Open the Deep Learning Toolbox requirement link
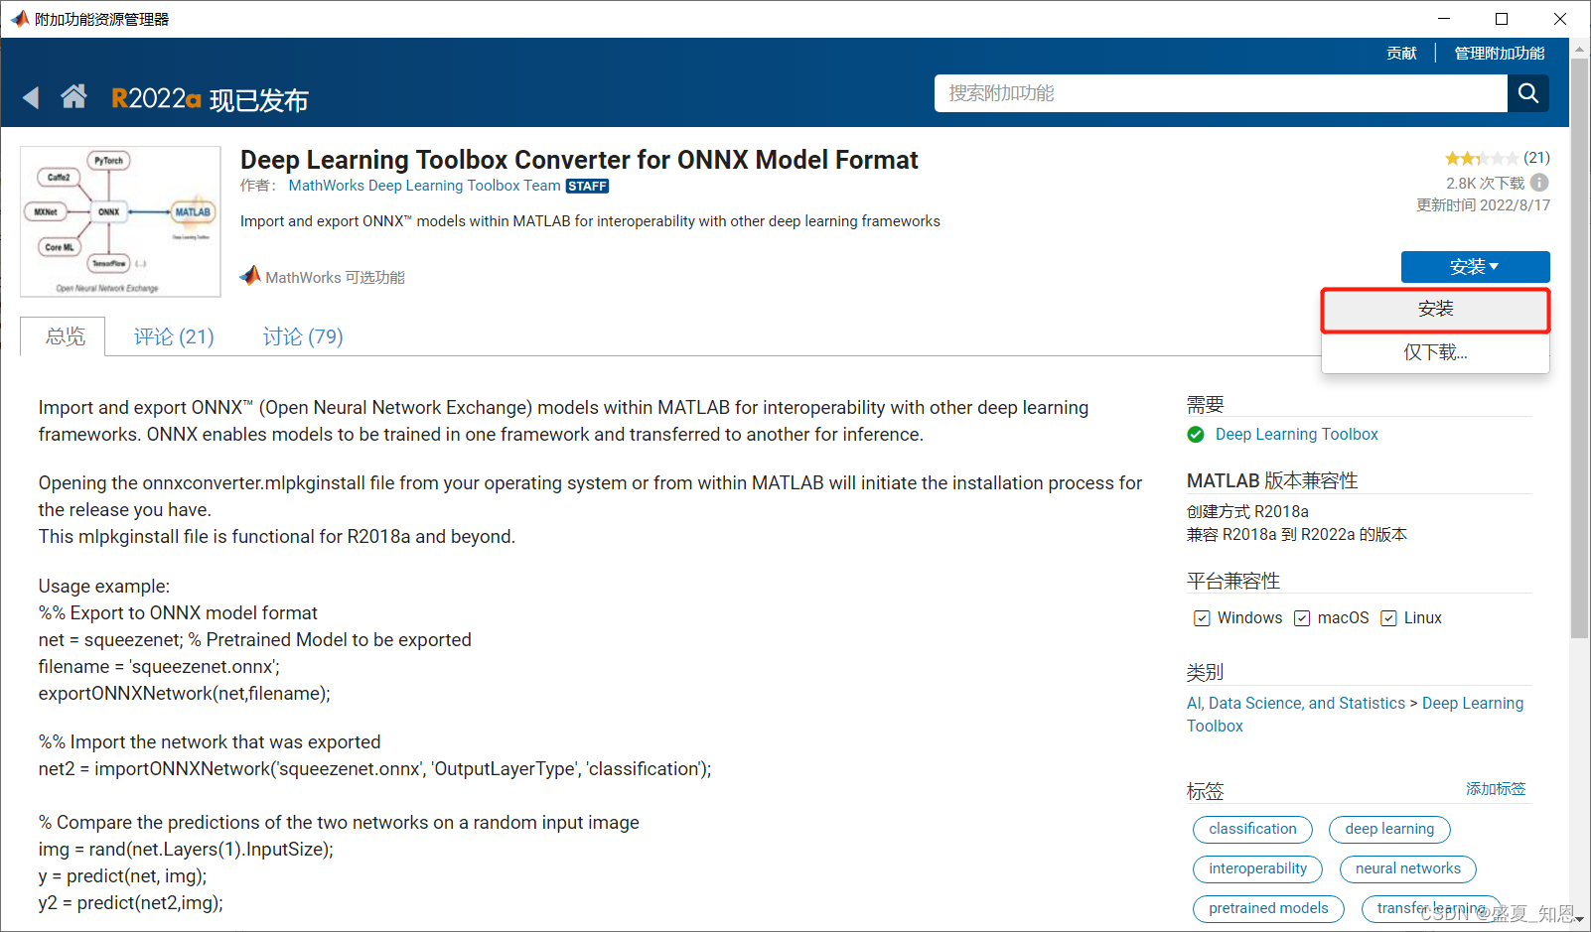The image size is (1591, 932). (x=1296, y=434)
